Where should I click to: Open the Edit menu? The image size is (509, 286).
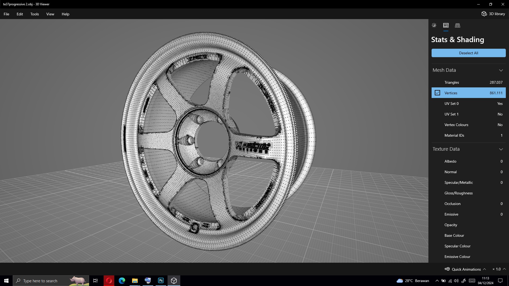(x=20, y=14)
